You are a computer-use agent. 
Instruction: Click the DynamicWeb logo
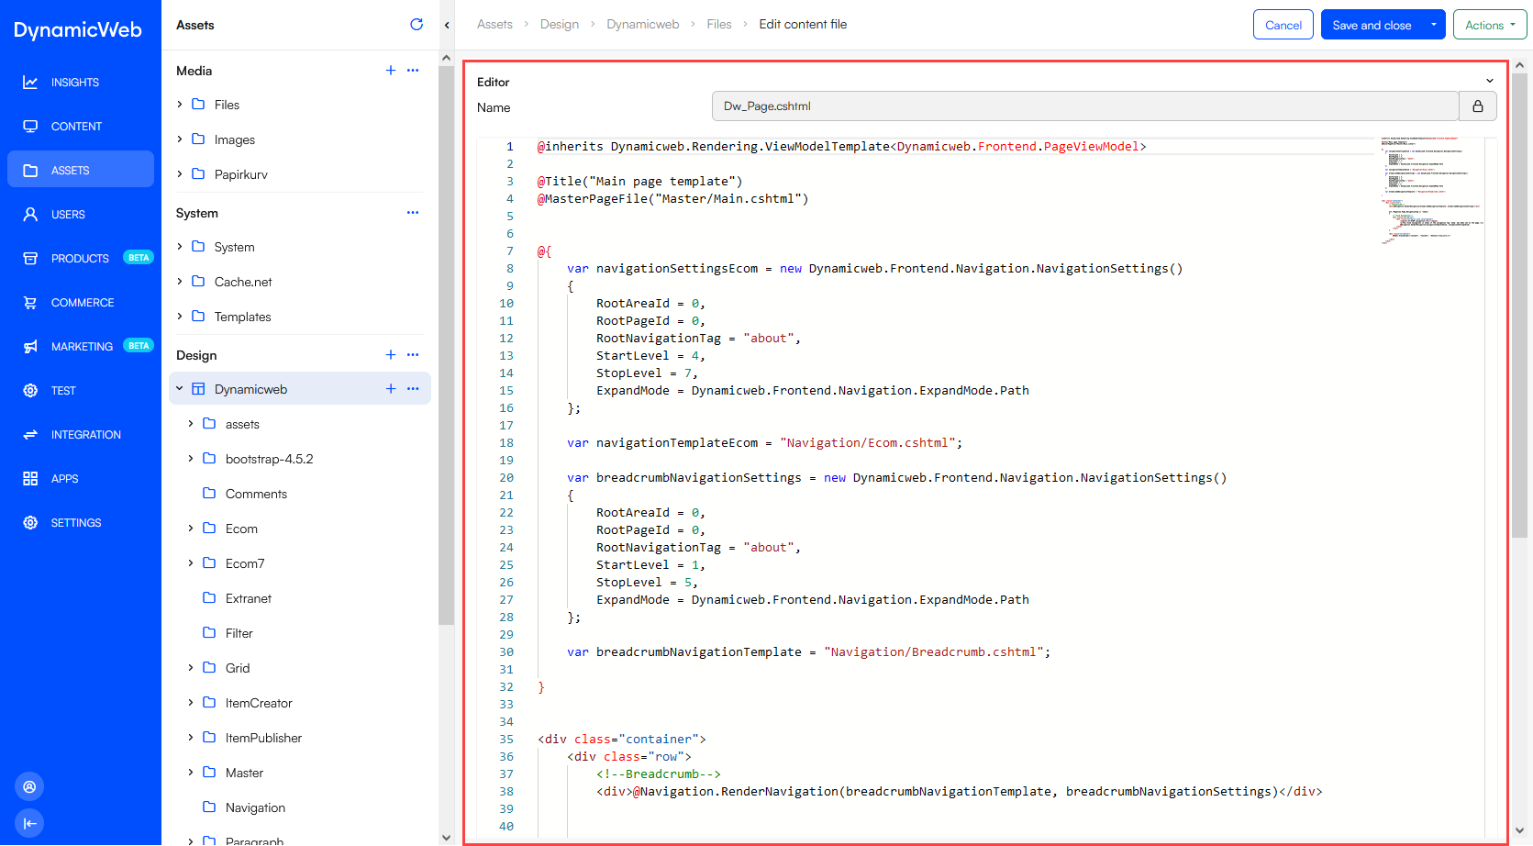click(78, 29)
